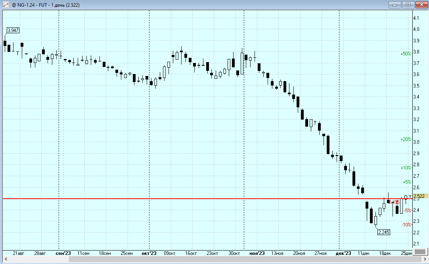The image size is (429, 264).
Task: Click the 27ноя date label
Action: pos(320,253)
